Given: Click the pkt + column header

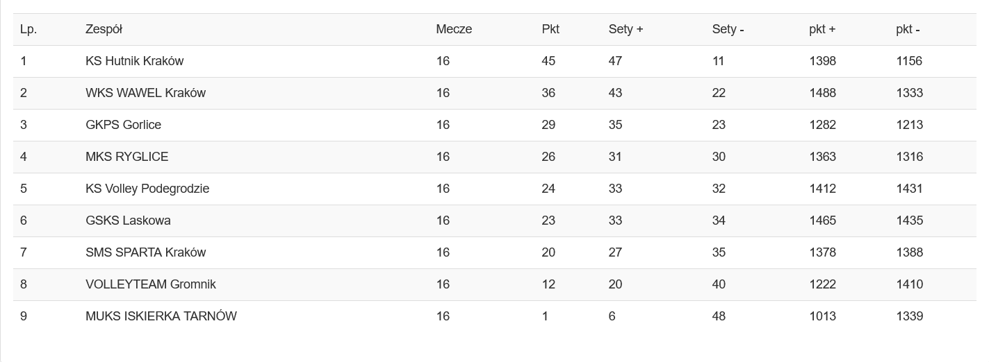Looking at the screenshot, I should pyautogui.click(x=822, y=29).
